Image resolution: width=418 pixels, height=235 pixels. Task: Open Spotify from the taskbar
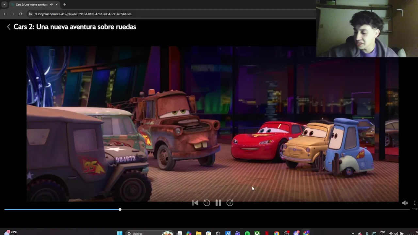[x=247, y=233]
